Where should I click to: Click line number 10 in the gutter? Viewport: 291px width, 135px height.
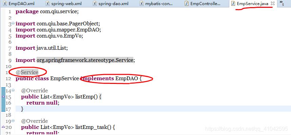8,66
